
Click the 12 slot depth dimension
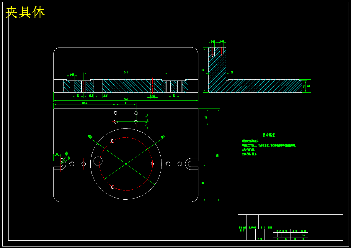click(x=57, y=154)
